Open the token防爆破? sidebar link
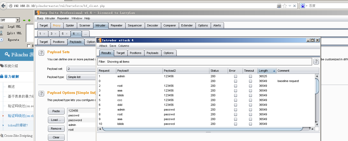 (18, 125)
